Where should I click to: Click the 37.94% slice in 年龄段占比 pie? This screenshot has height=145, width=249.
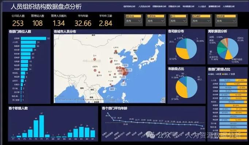click(x=181, y=89)
